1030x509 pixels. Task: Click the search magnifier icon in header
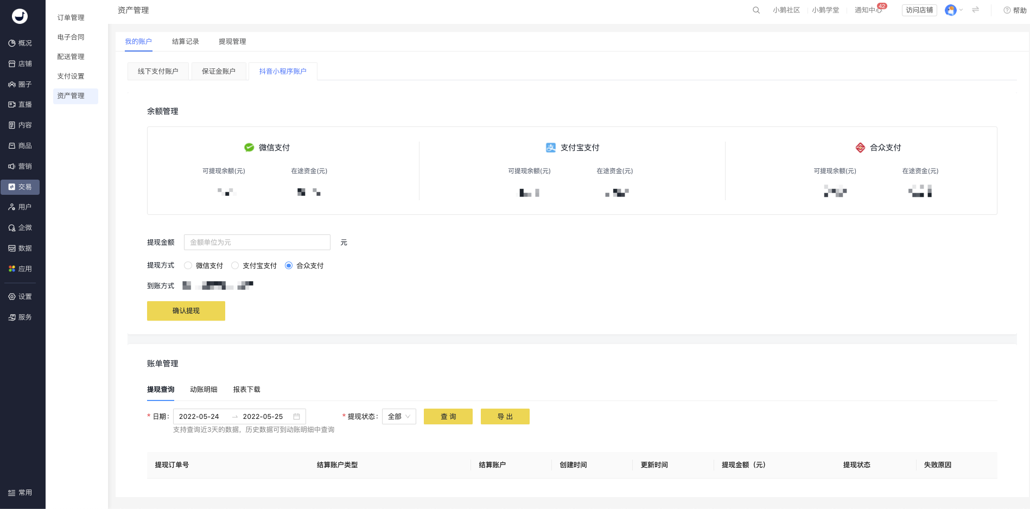756,10
